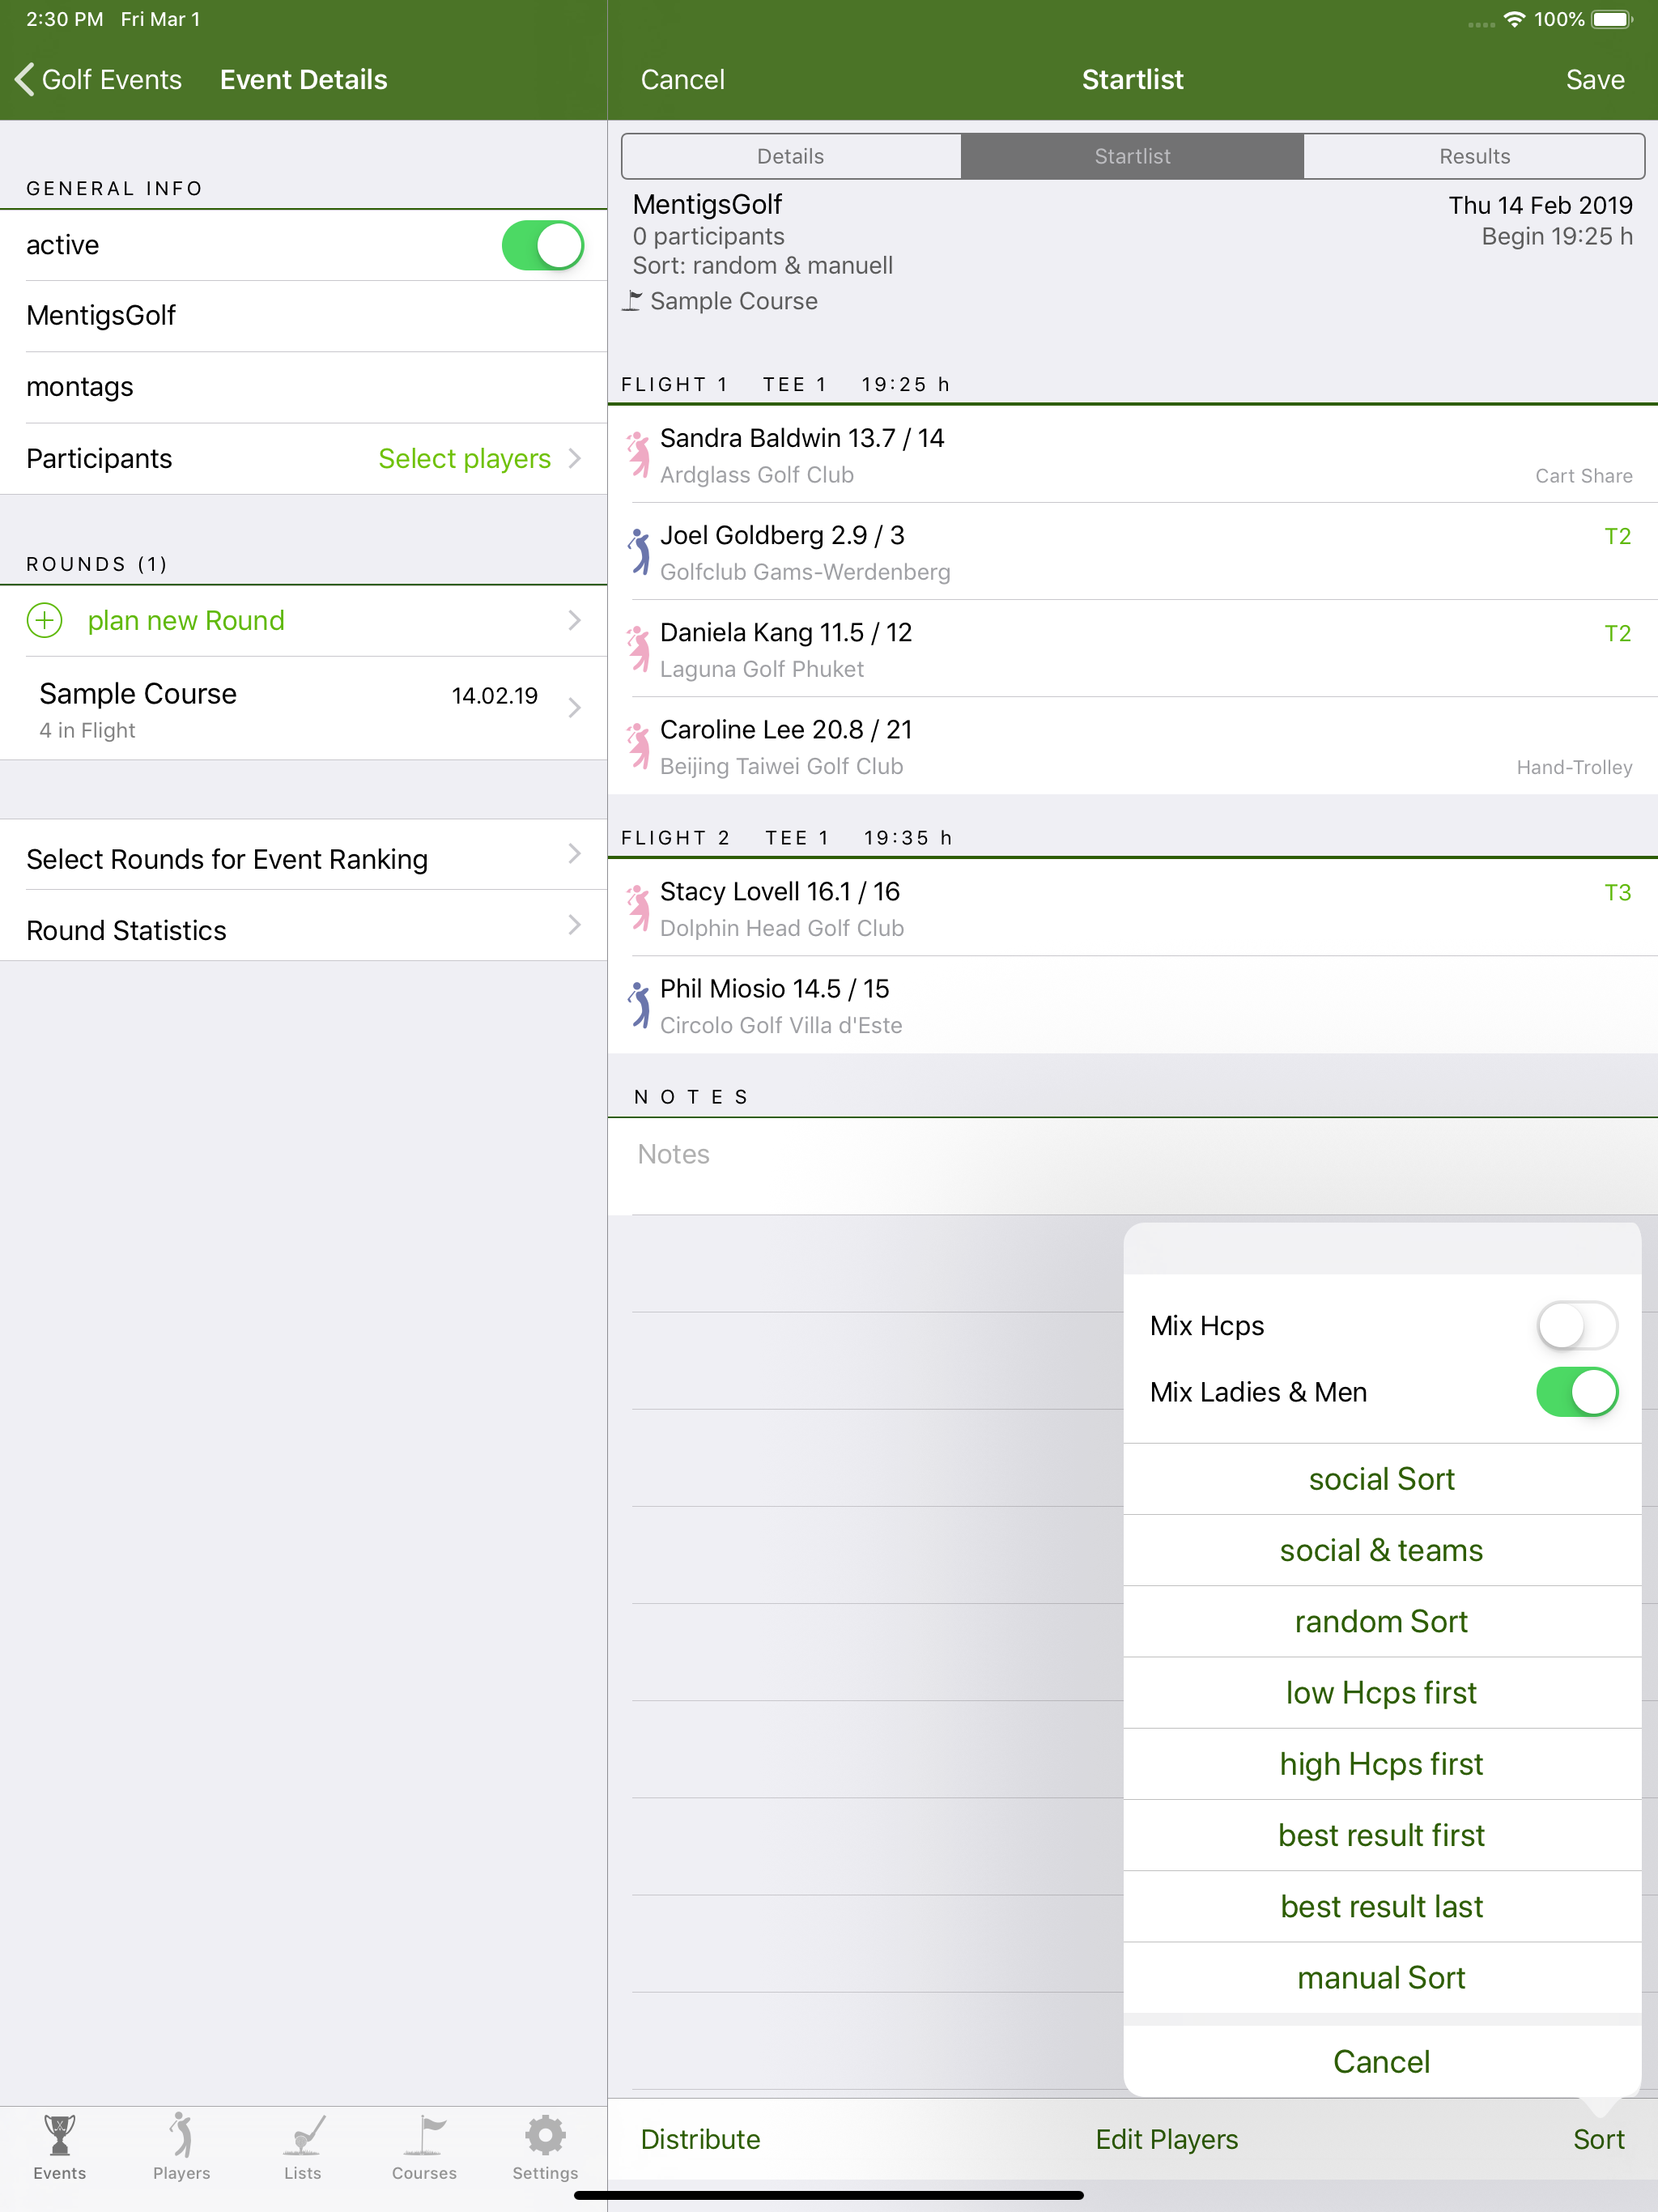The image size is (1658, 2212).
Task: Tap Caroline Lee's pink golfer icon
Action: point(638,746)
